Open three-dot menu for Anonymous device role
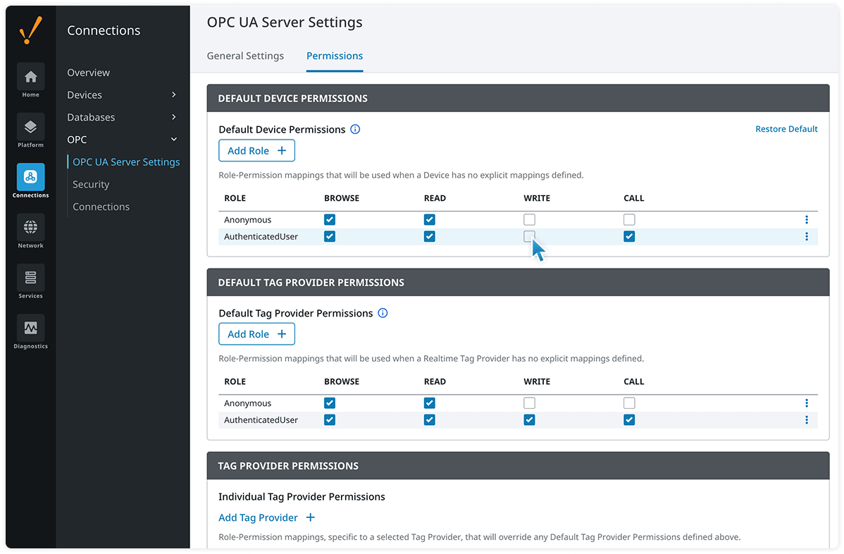This screenshot has height=554, width=844. 806,220
